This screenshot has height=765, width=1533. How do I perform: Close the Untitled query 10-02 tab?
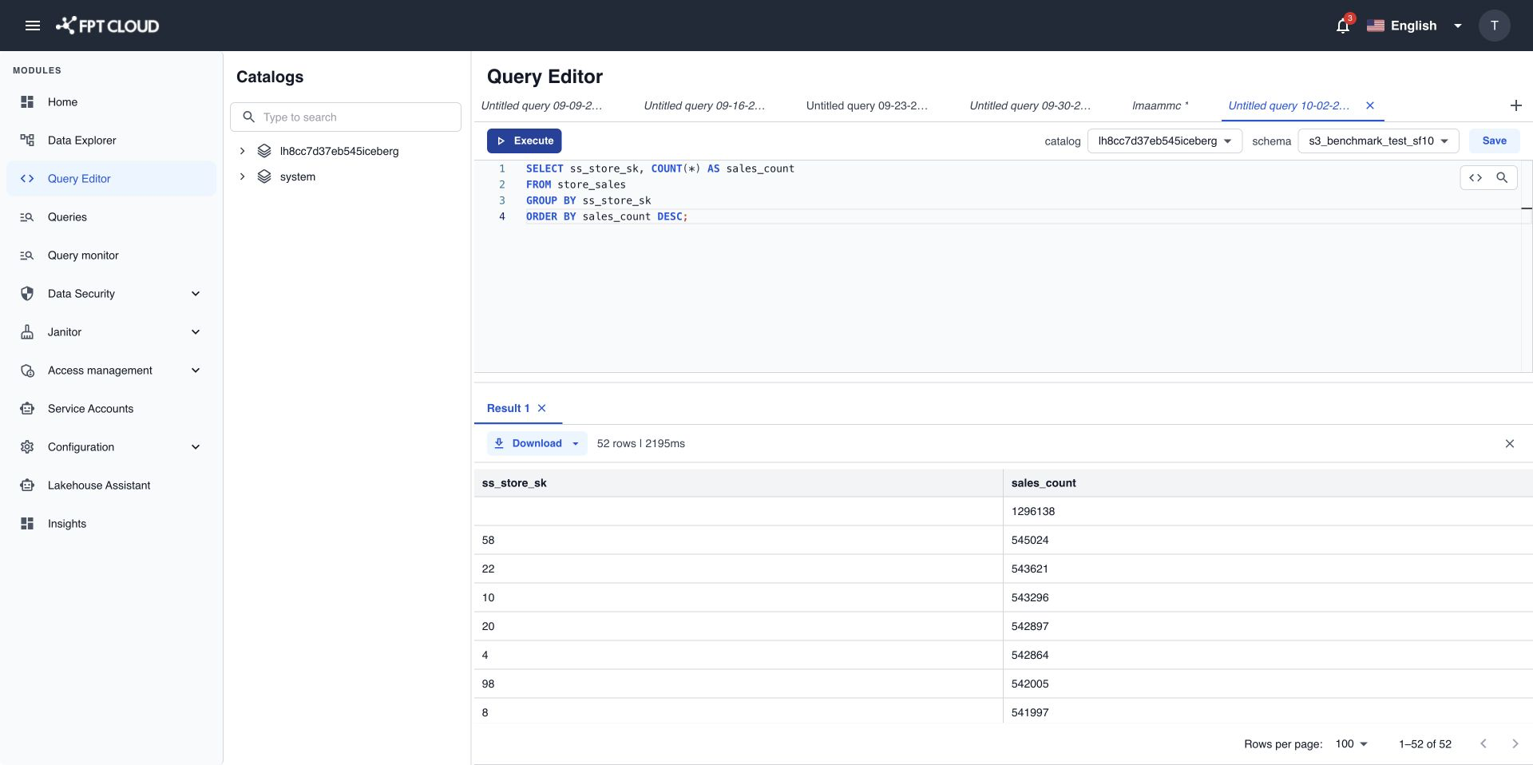(x=1370, y=105)
